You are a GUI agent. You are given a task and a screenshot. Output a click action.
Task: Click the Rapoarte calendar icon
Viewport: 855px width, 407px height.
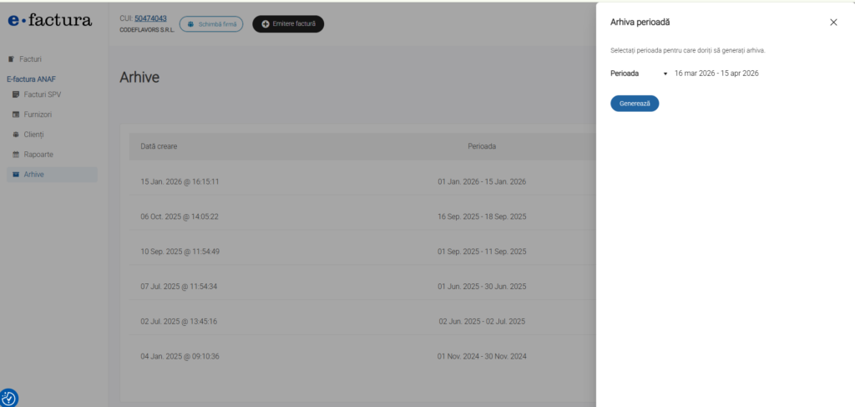tap(16, 155)
